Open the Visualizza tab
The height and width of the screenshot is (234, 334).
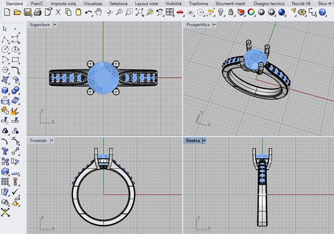[x=93, y=3]
